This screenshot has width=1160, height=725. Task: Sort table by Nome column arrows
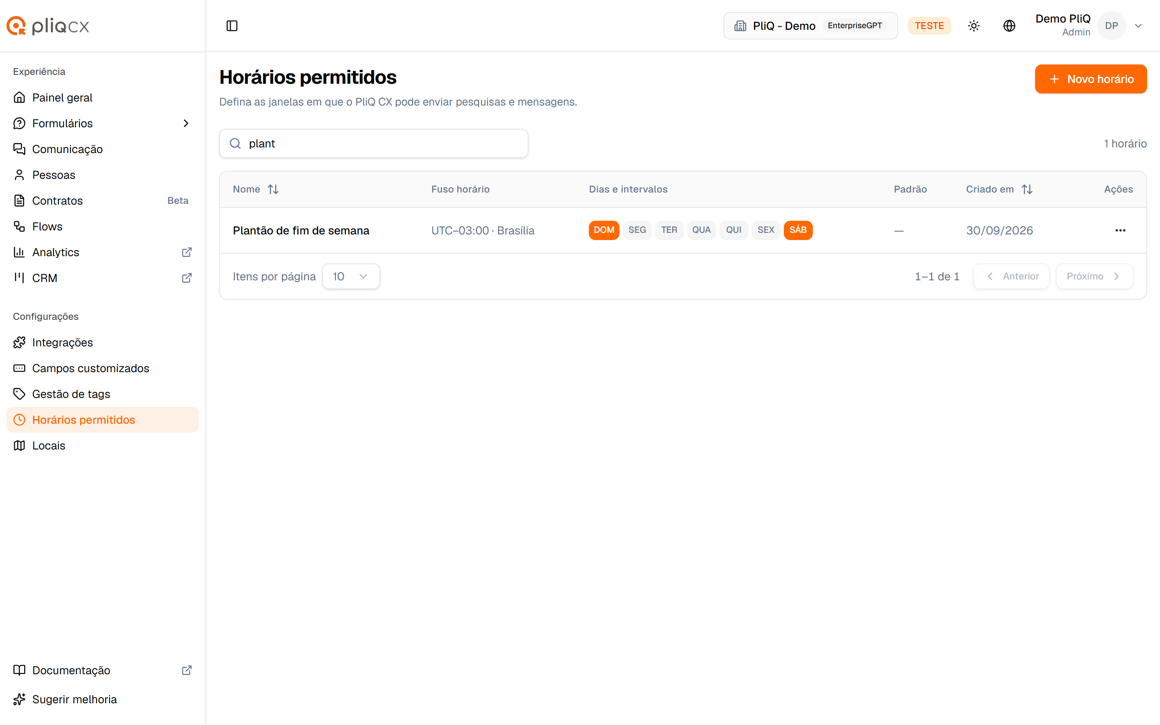(273, 189)
